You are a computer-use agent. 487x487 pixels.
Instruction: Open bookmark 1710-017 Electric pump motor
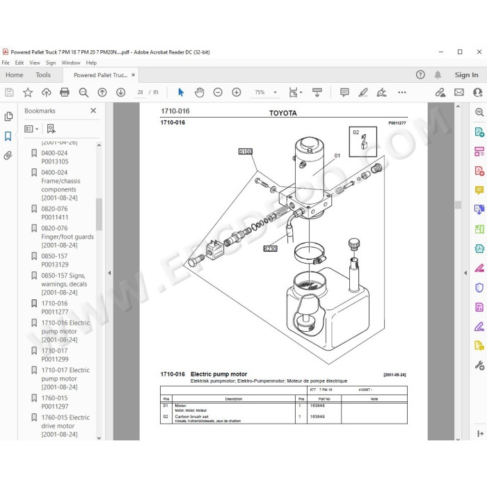coord(65,378)
